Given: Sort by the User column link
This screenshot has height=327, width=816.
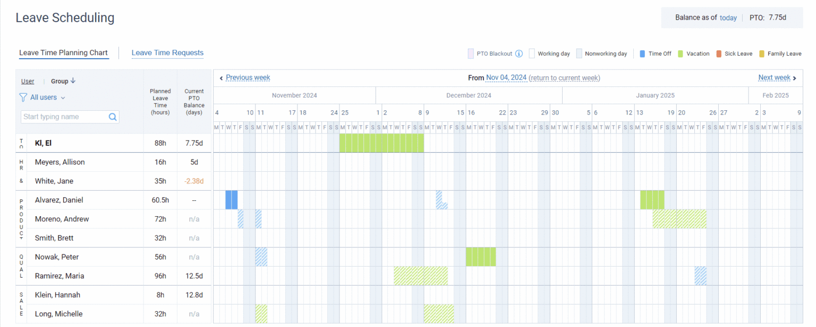Looking at the screenshot, I should click(x=28, y=81).
